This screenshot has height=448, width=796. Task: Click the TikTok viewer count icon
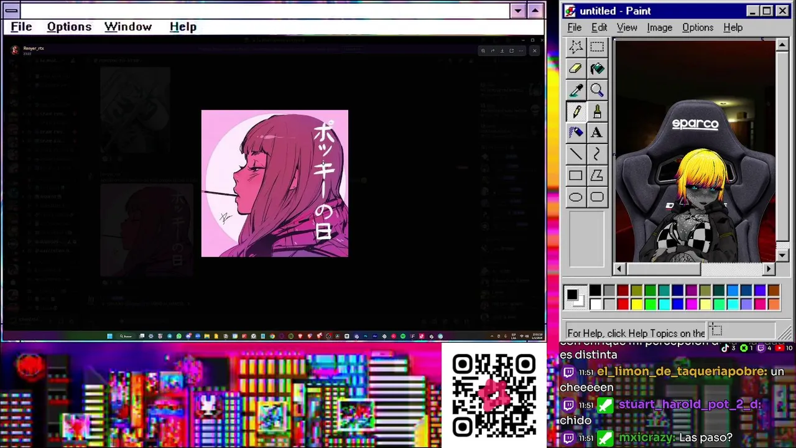(725, 348)
